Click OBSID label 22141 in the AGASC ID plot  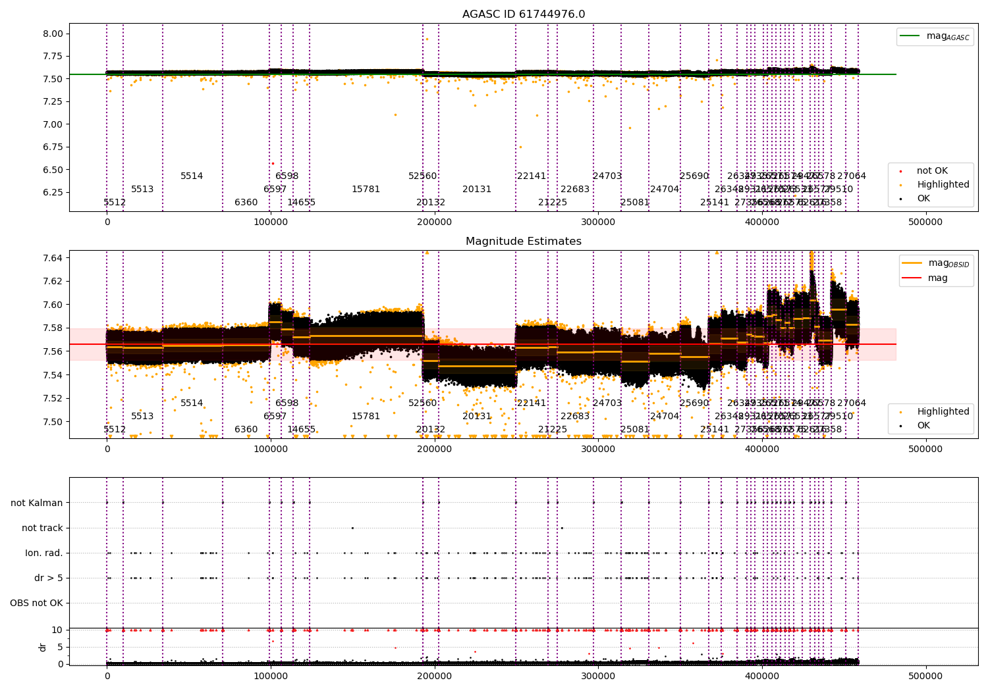point(532,176)
